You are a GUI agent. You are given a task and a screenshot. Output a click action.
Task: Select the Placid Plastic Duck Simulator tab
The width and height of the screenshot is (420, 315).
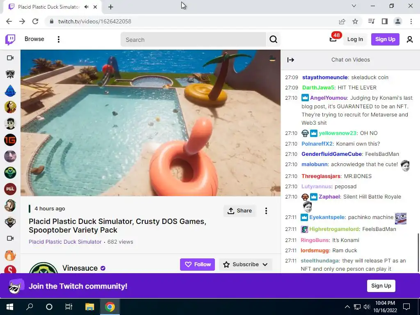click(52, 7)
